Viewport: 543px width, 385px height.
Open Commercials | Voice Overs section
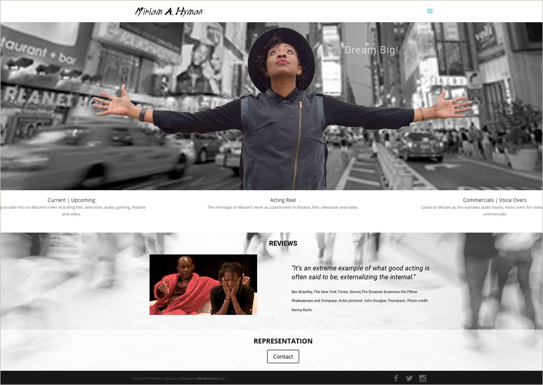pyautogui.click(x=495, y=200)
